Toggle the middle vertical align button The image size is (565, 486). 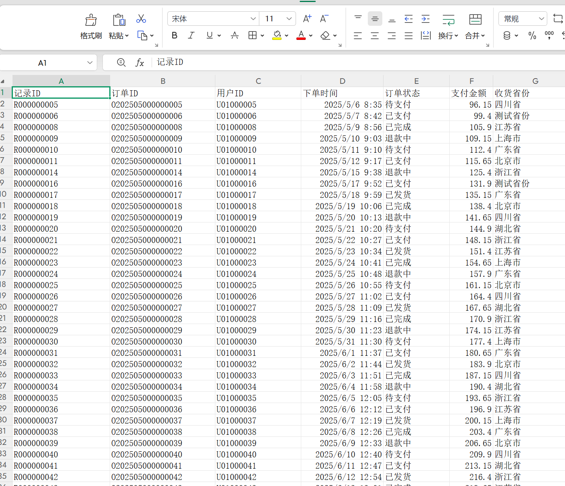375,19
